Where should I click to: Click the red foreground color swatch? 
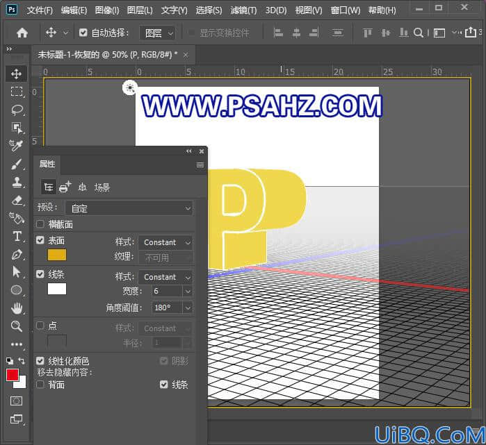[13, 375]
